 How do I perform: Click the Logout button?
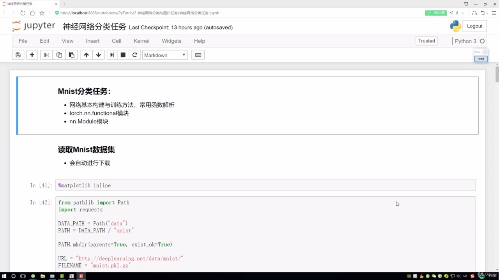coord(474,26)
